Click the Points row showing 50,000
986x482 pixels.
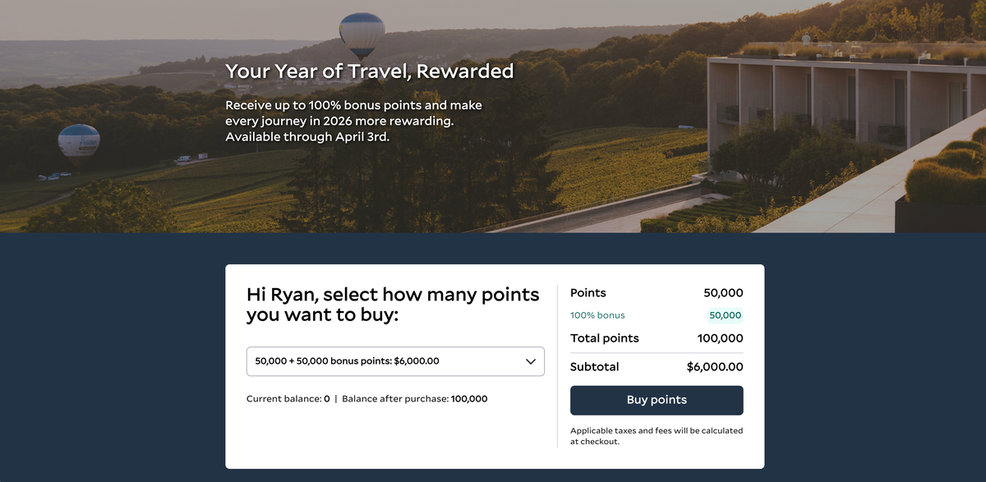click(x=657, y=292)
